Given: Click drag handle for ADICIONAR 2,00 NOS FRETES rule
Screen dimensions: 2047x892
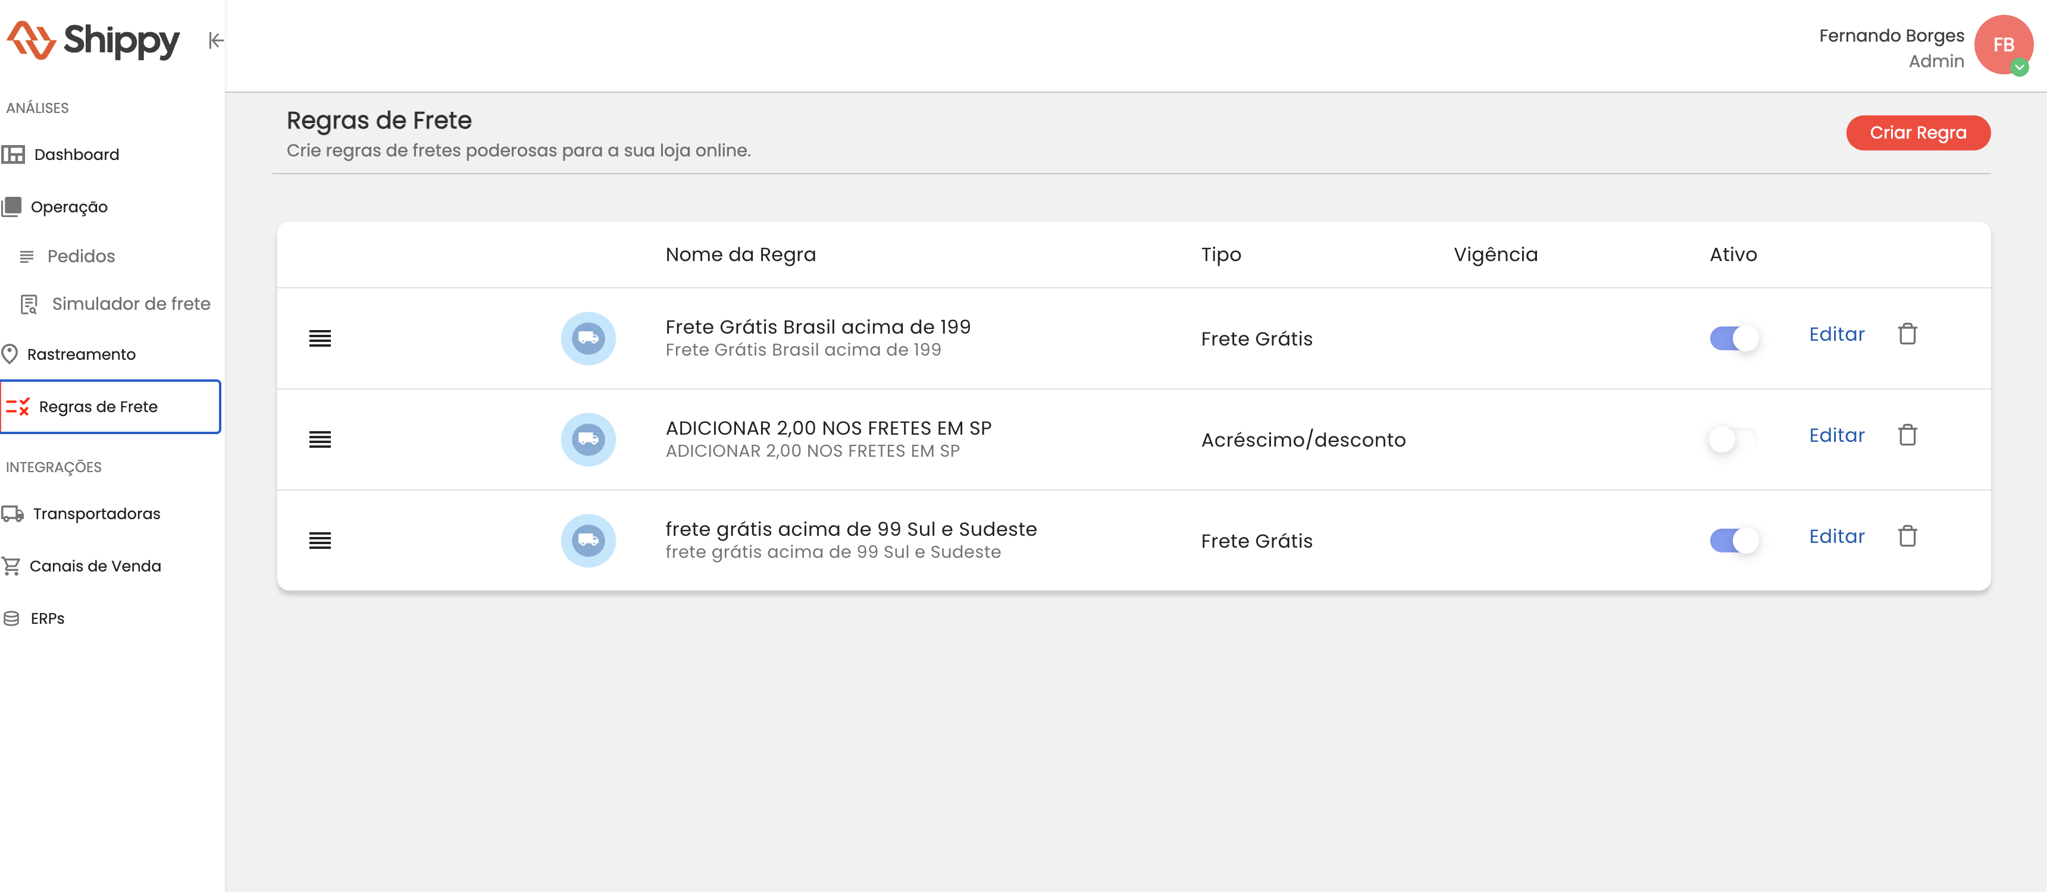Looking at the screenshot, I should click(320, 439).
